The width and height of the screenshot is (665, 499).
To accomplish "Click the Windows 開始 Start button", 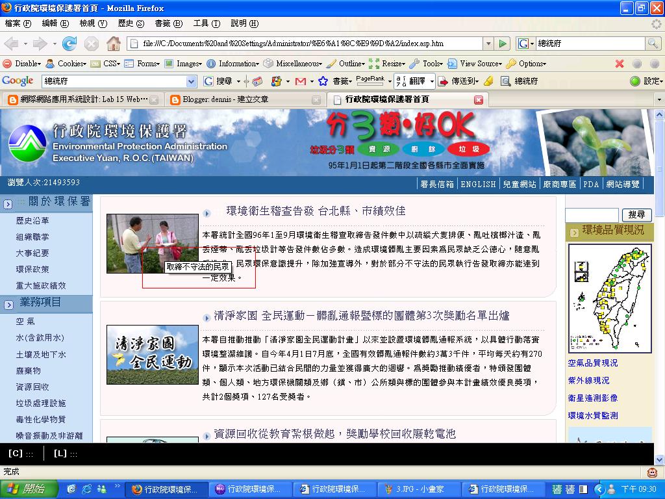I will click(29, 489).
